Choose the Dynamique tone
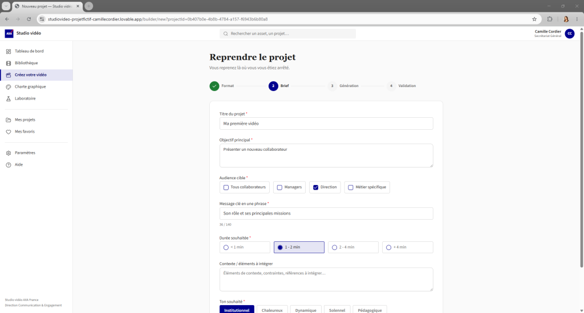Viewport: 584px width, 313px height. click(x=306, y=310)
